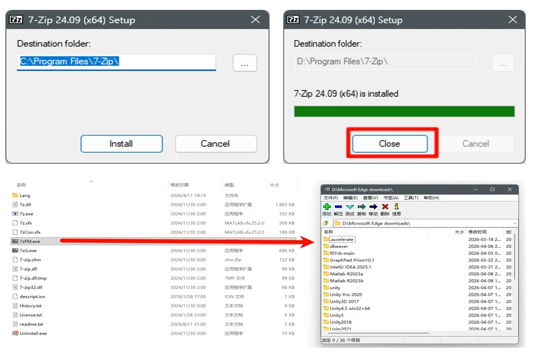This screenshot has height=358, width=536.
Task: Click Cancel in the left Setup dialog
Action: (x=216, y=143)
